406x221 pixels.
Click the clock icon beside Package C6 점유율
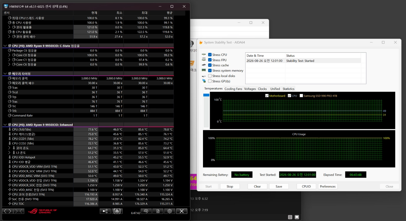9,50
